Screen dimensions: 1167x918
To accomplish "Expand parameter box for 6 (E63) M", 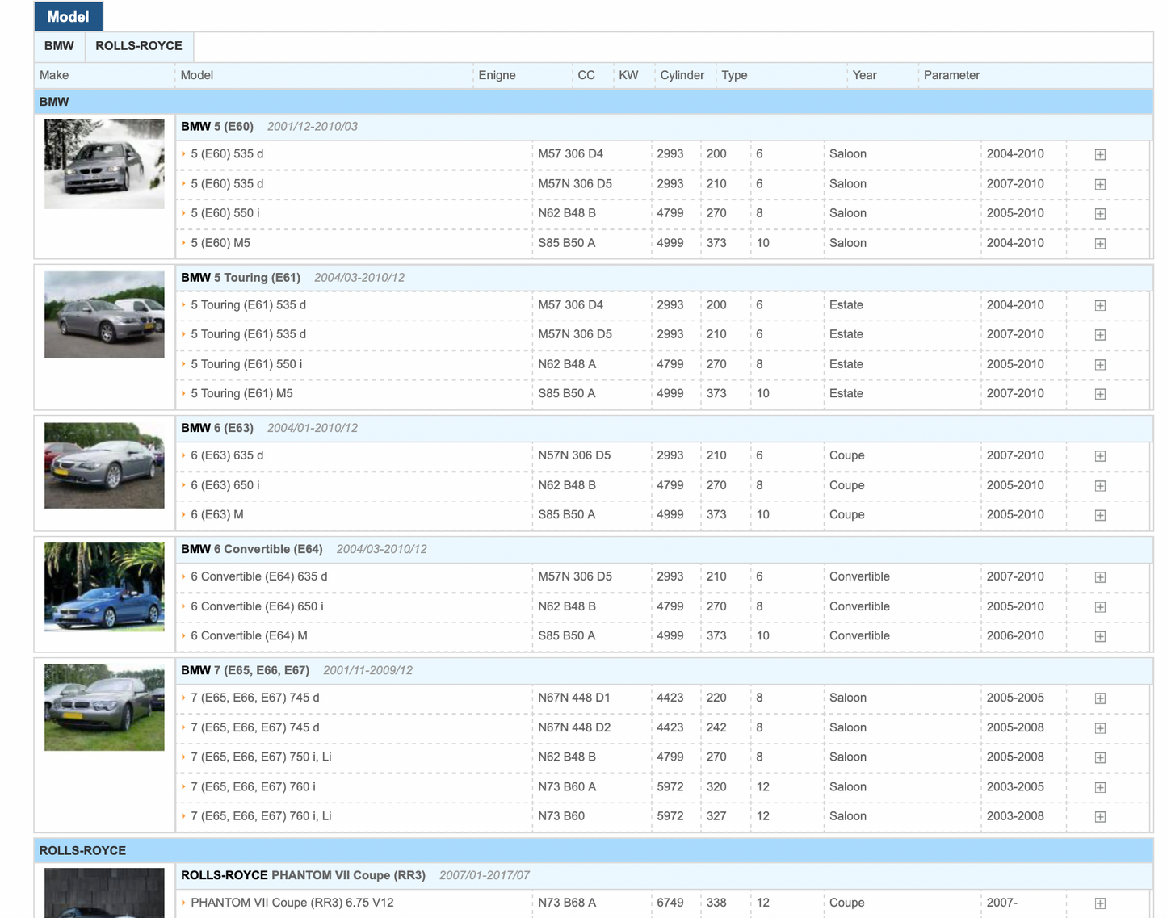I will 1100,515.
